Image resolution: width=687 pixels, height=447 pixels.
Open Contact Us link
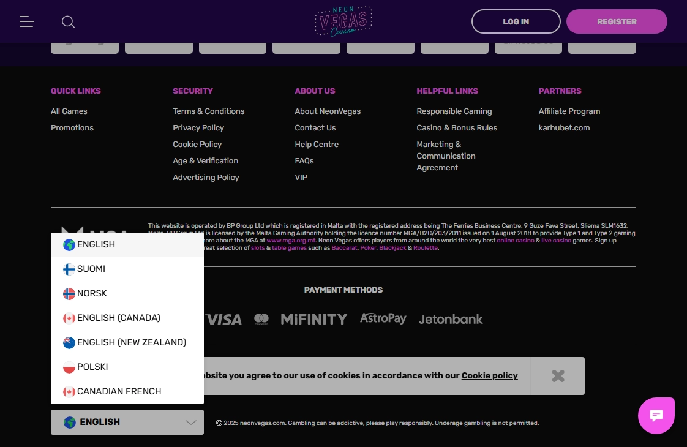(x=315, y=128)
